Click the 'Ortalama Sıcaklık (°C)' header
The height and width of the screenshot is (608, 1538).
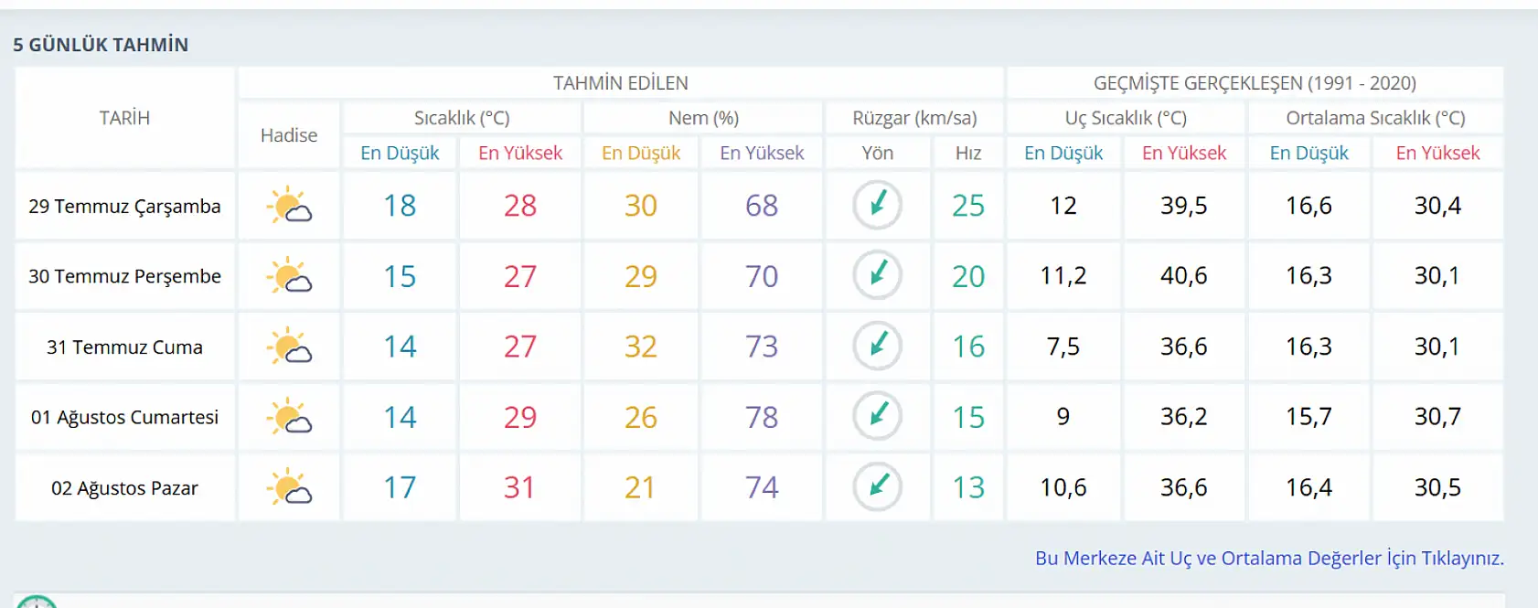tap(1375, 118)
